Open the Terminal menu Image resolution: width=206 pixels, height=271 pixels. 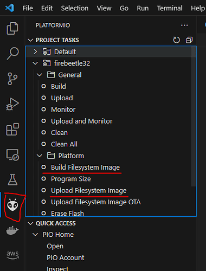[x=170, y=8]
